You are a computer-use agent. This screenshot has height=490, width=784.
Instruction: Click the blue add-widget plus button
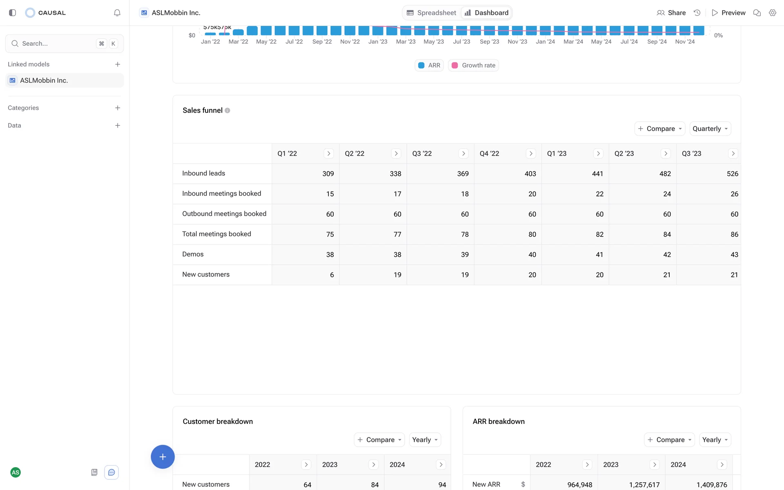163,457
